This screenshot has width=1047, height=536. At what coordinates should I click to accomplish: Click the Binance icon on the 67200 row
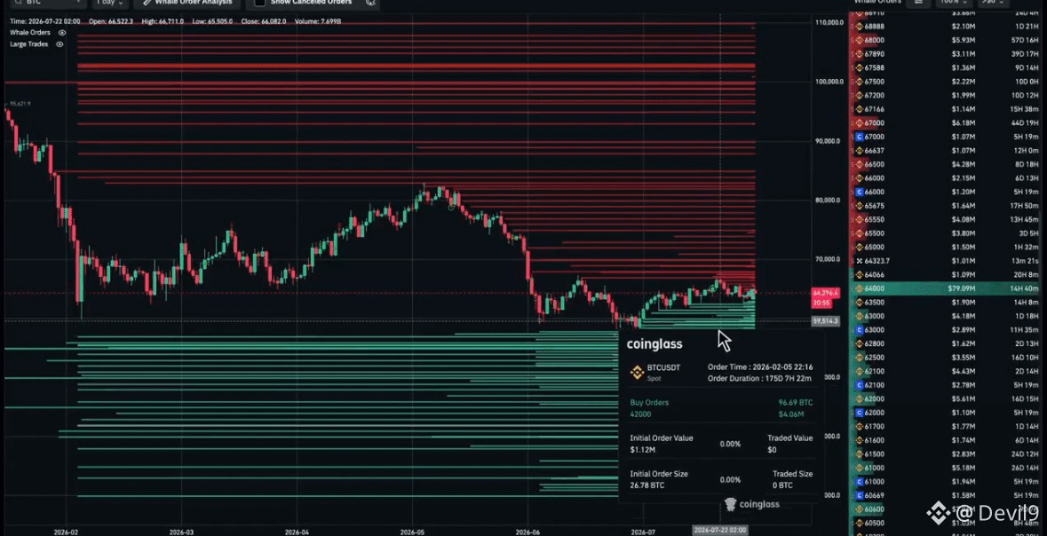[x=860, y=96]
